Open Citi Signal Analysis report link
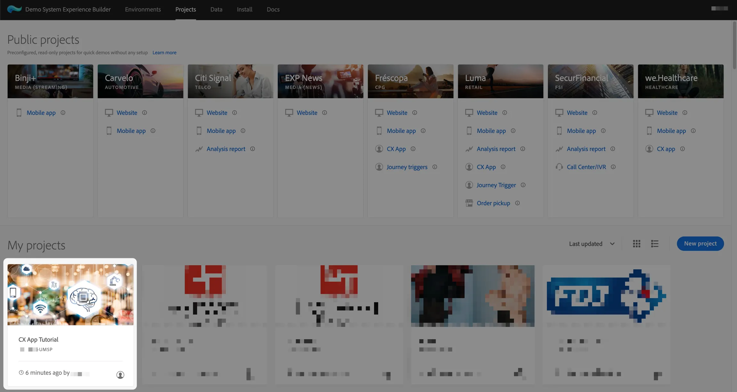Viewport: 737px width, 392px height. pos(226,149)
